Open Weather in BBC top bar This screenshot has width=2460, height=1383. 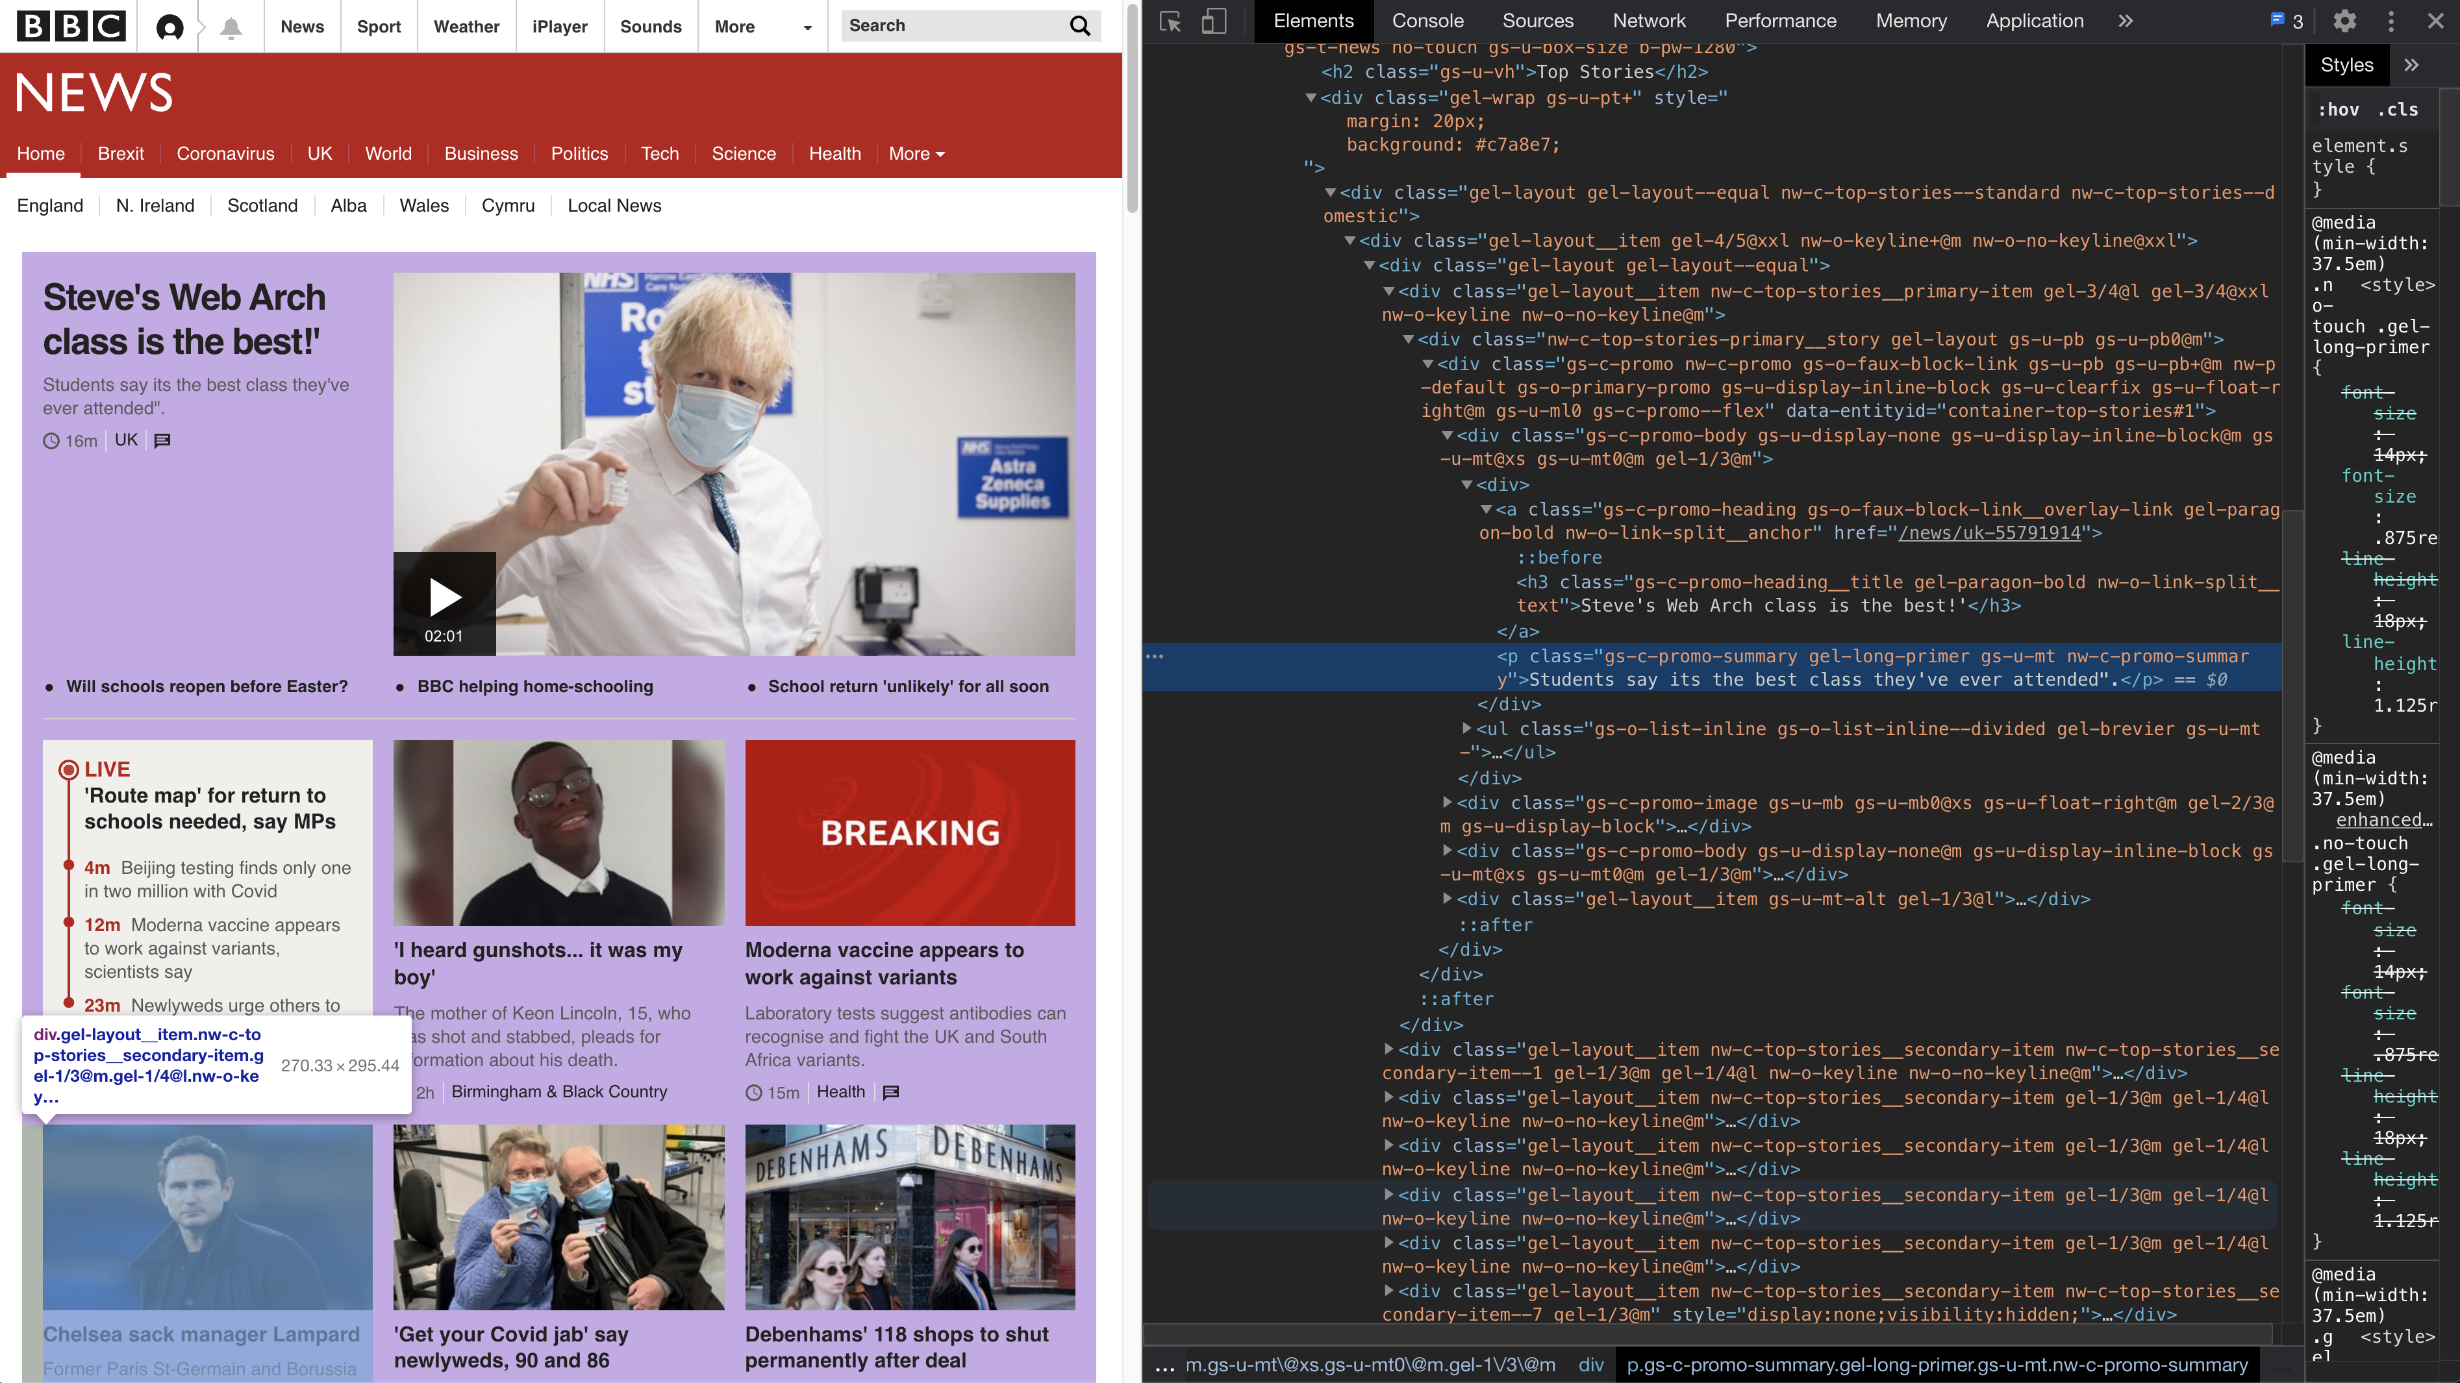466,27
